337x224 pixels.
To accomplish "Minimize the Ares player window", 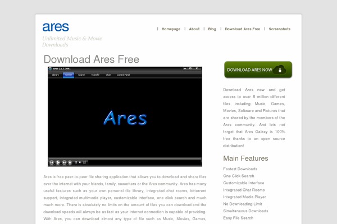I will click(185, 68).
